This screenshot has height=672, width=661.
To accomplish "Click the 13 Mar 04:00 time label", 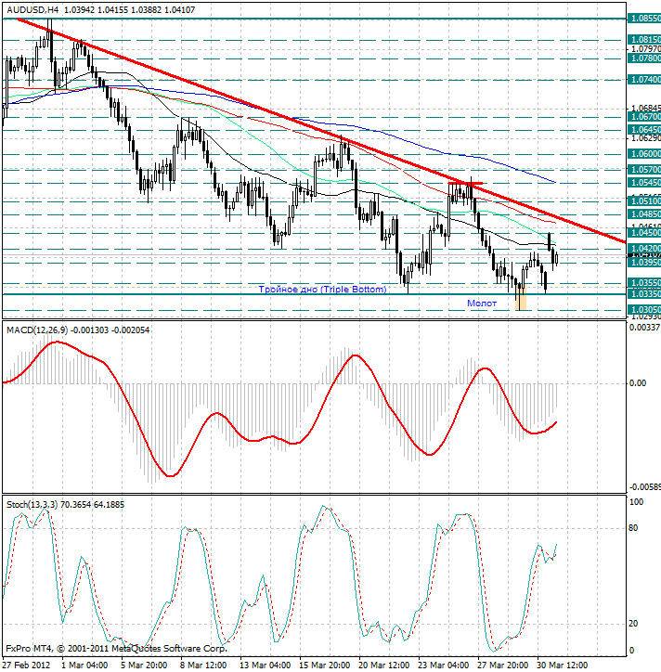I will pyautogui.click(x=266, y=666).
